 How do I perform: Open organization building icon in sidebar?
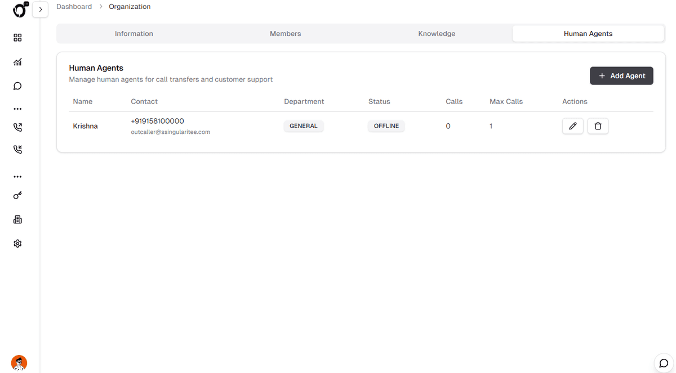[17, 219]
